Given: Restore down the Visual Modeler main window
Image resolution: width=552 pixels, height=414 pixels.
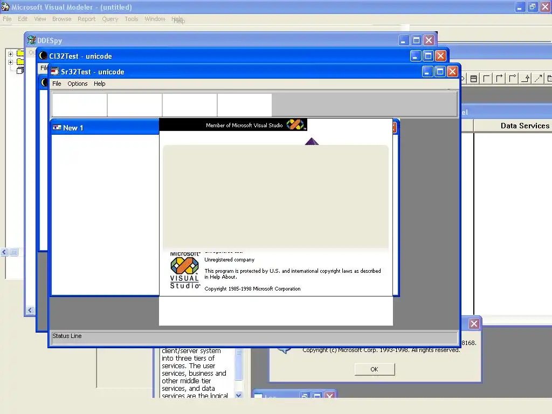Looking at the screenshot, I should 532,6.
